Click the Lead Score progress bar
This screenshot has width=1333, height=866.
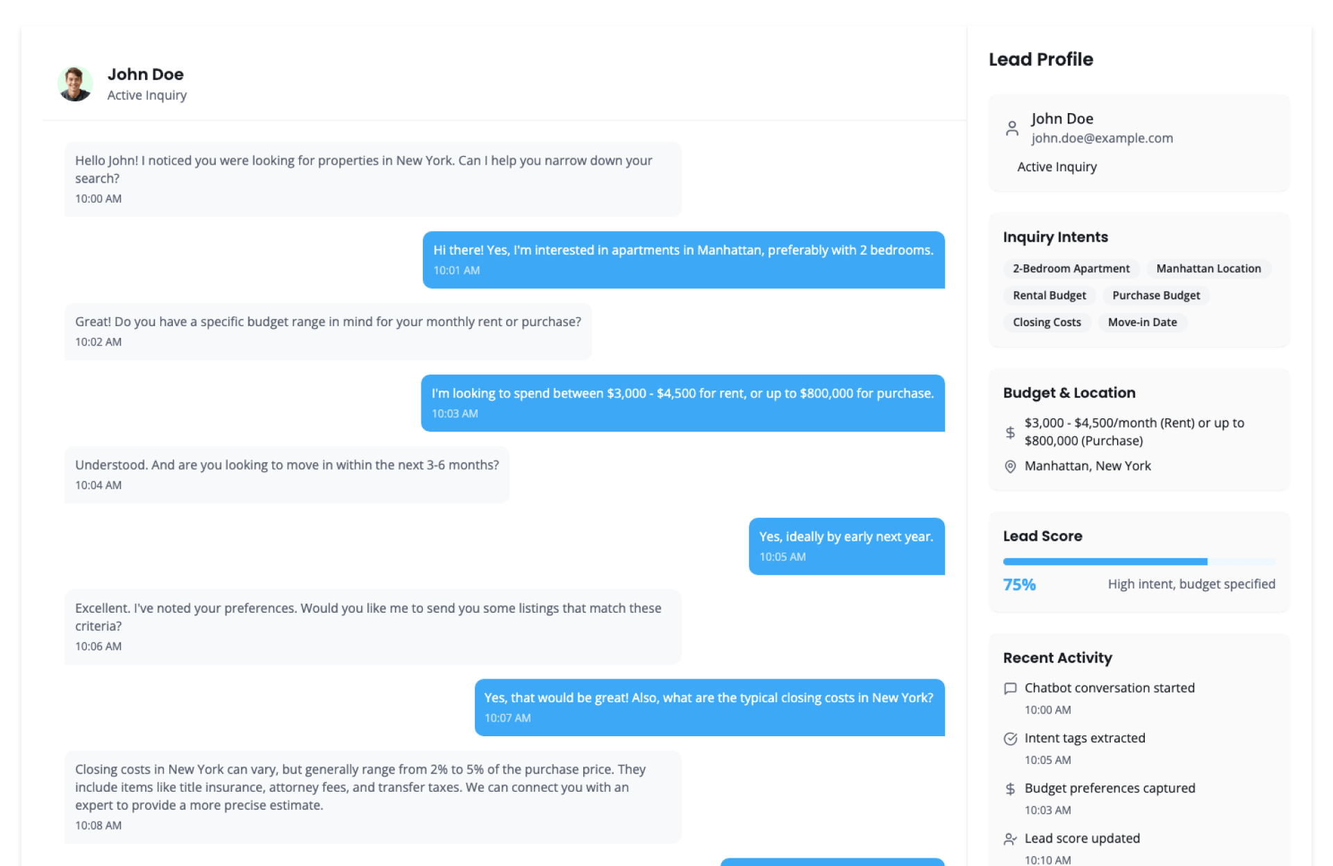(x=1139, y=561)
